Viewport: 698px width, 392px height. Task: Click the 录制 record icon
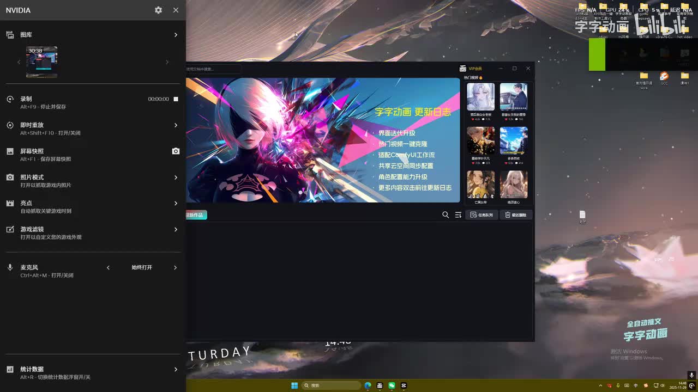pos(10,99)
